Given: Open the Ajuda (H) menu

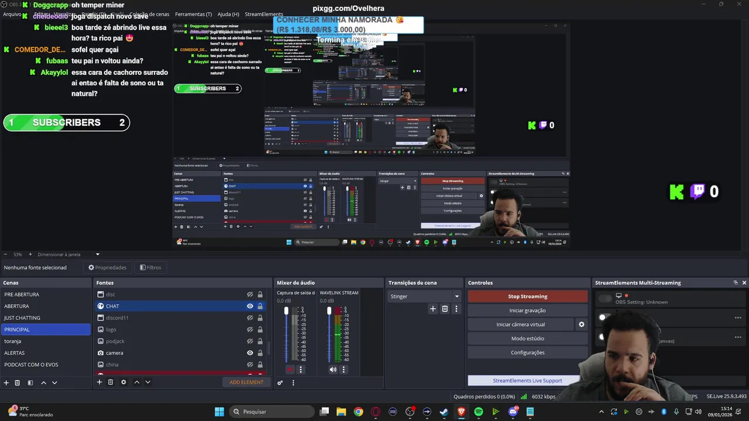Looking at the screenshot, I should [228, 14].
